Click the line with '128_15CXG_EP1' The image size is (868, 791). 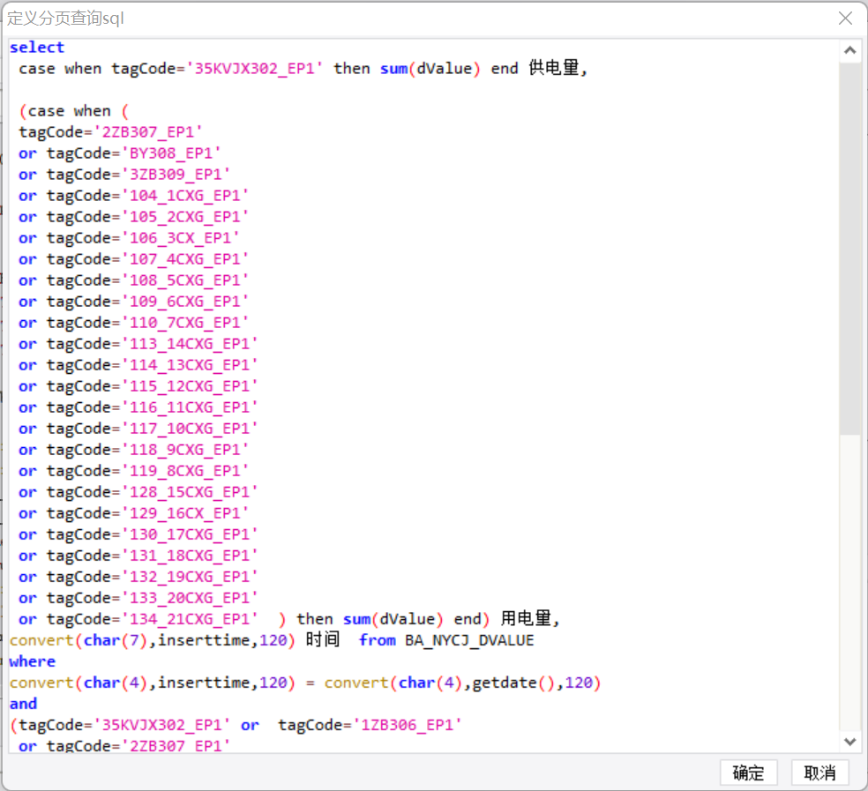tap(138, 492)
